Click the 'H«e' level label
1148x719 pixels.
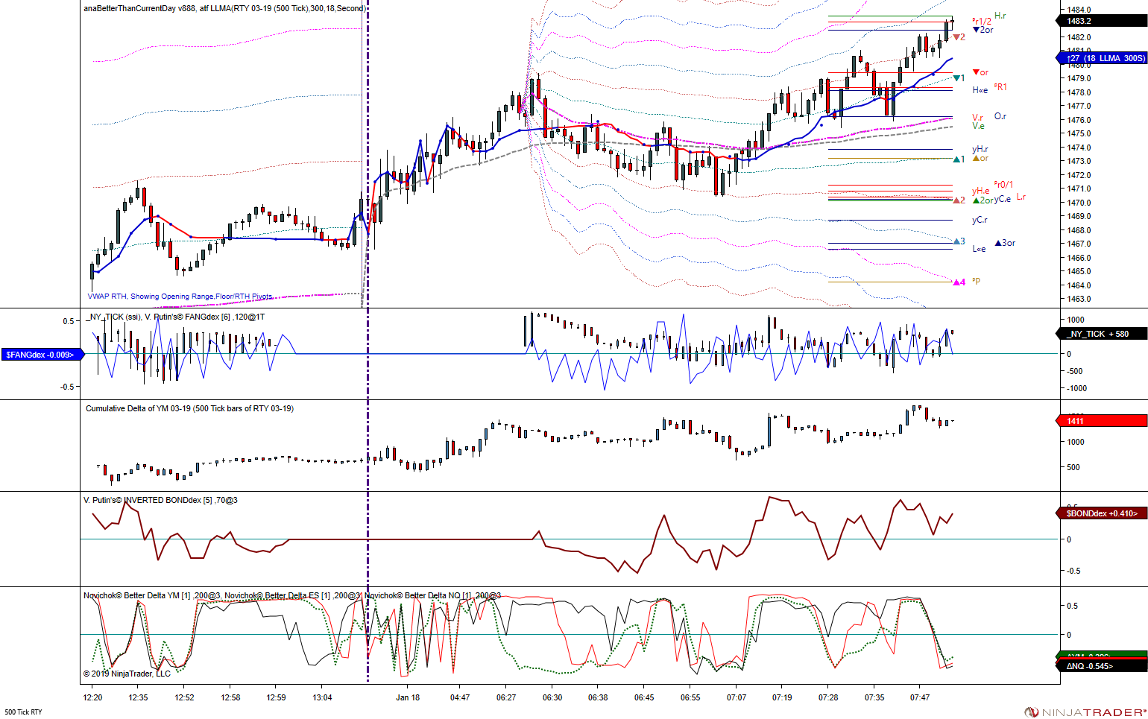coord(980,90)
